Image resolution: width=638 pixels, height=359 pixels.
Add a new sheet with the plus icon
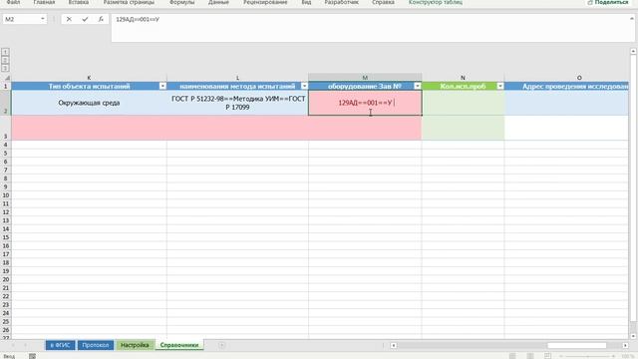pos(221,345)
